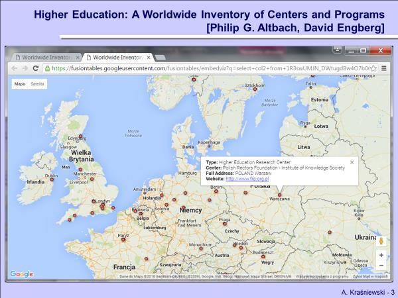This screenshot has width=398, height=298.
Task: Click the green padlock security icon
Action: point(47,68)
